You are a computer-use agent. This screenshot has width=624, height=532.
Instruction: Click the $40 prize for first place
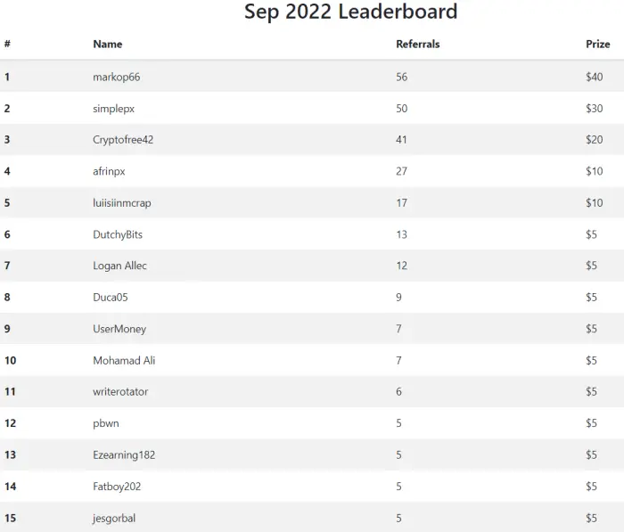pyautogui.click(x=595, y=78)
